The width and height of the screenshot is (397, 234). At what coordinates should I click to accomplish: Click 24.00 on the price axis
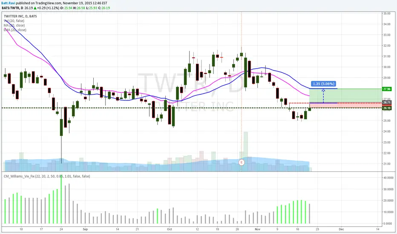click(387, 131)
